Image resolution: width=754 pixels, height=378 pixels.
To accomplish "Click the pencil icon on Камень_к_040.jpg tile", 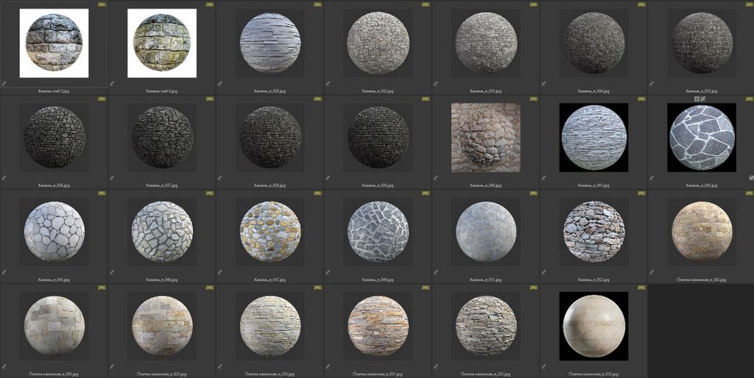I will pyautogui.click(x=435, y=178).
